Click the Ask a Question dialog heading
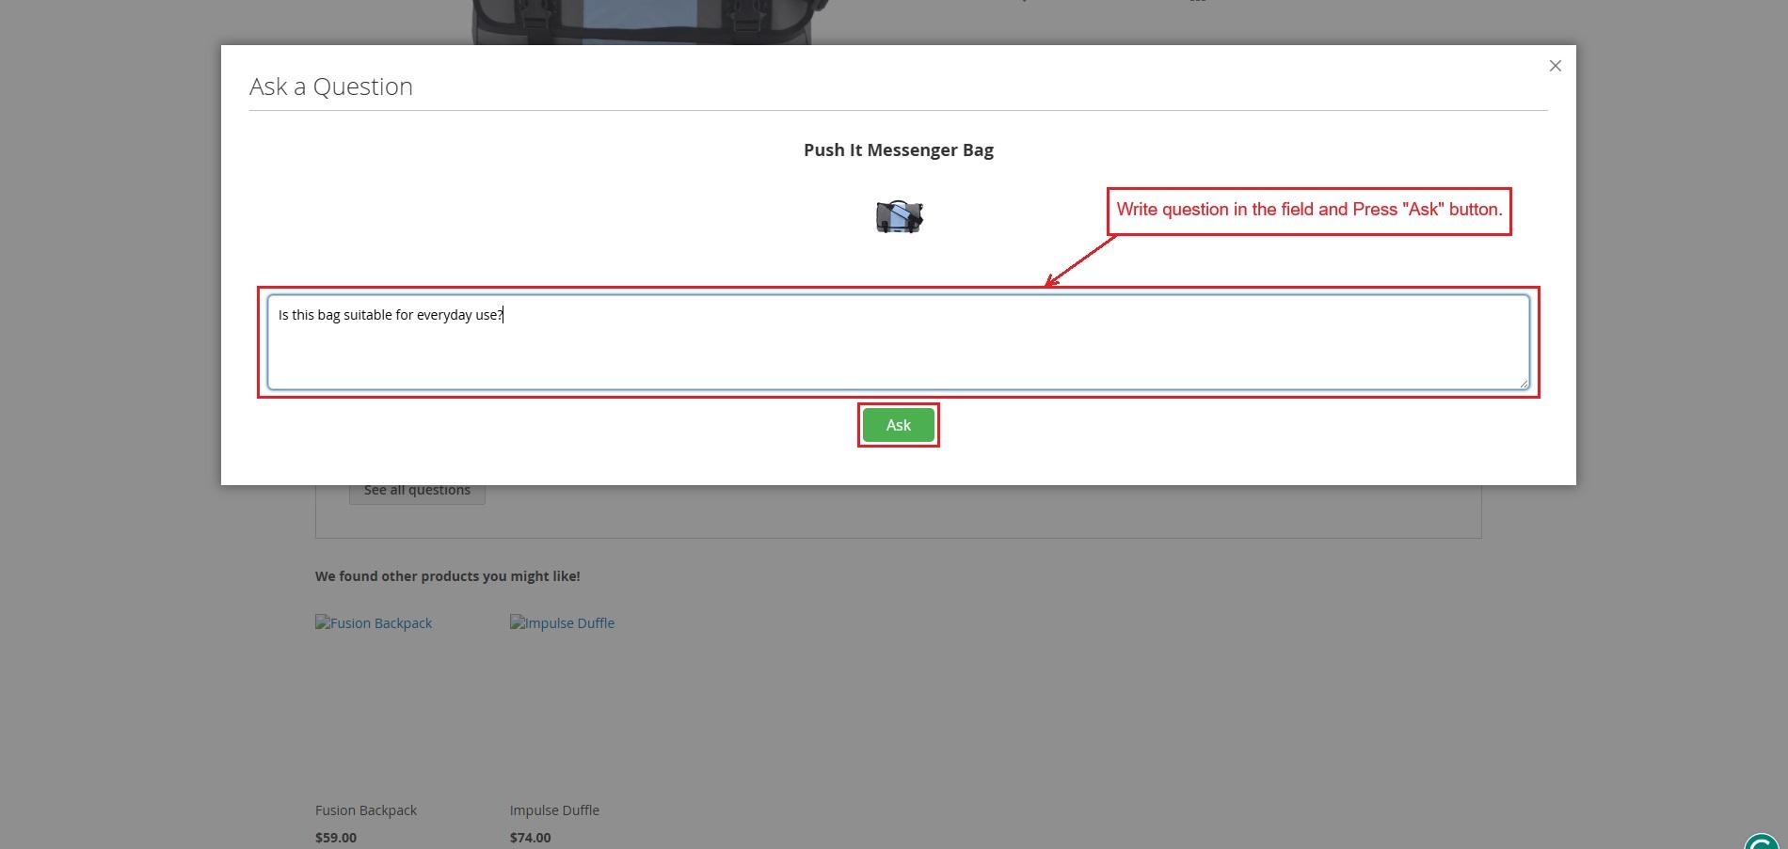This screenshot has width=1788, height=849. coord(331,86)
